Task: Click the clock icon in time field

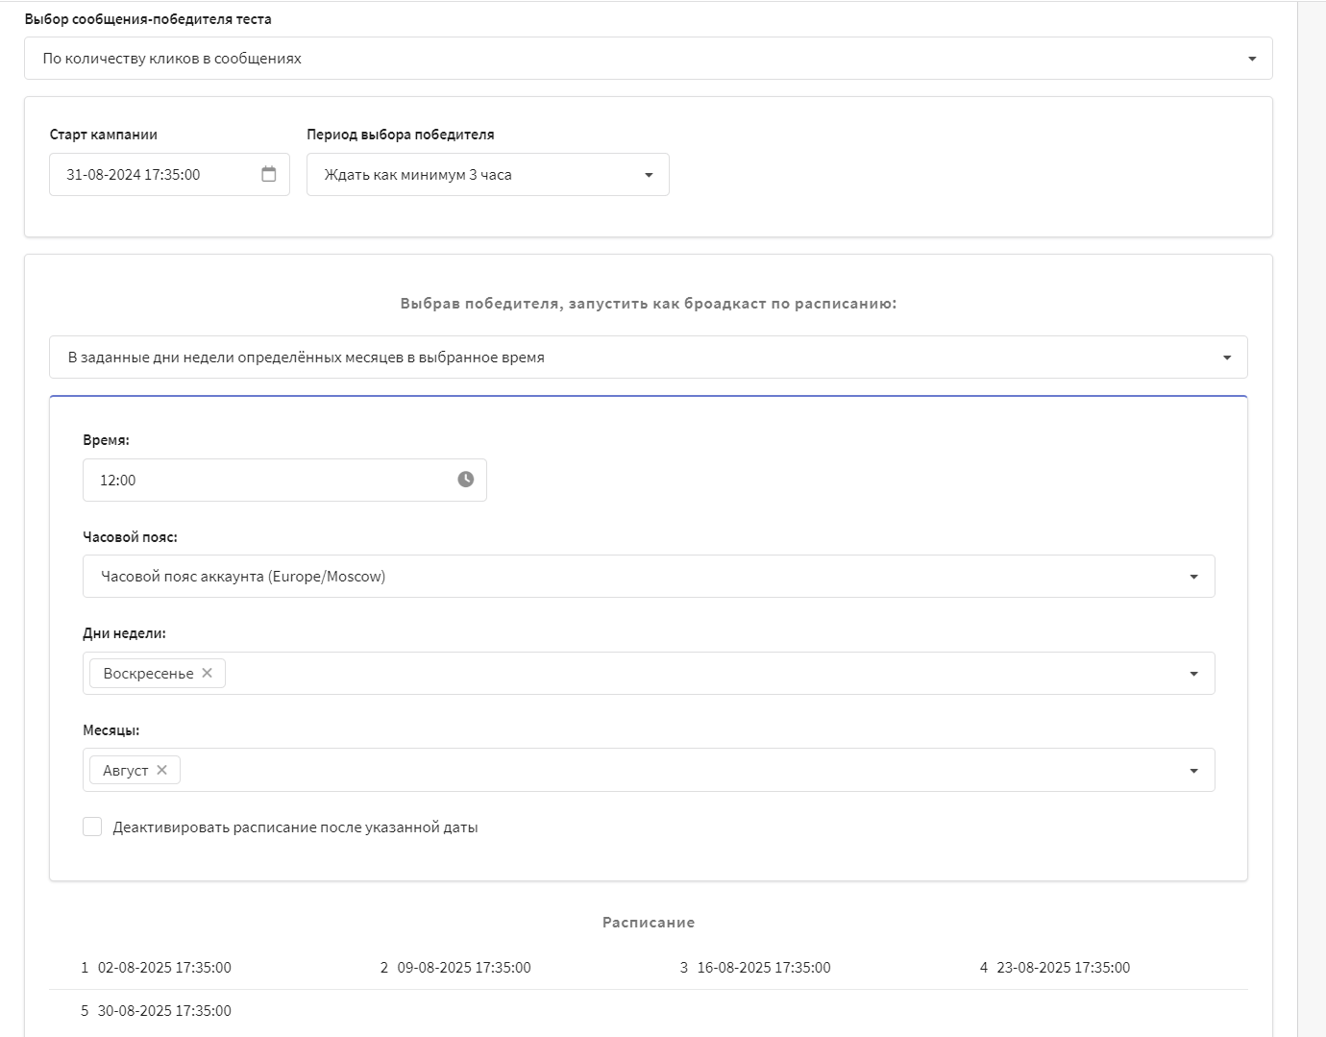Action: click(466, 480)
